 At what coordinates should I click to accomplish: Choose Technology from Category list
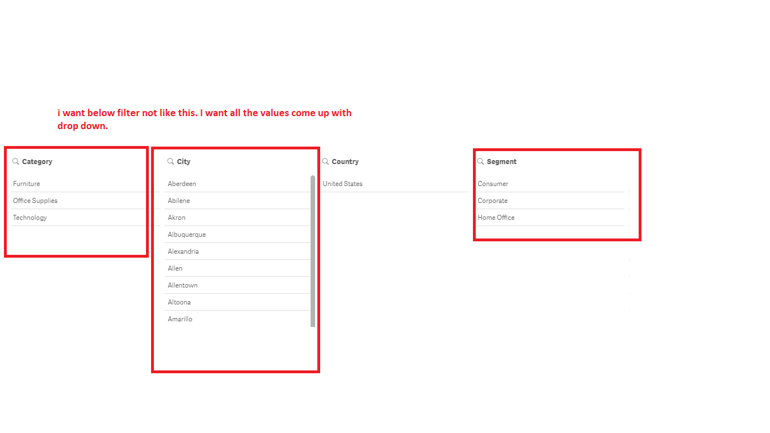click(x=30, y=218)
